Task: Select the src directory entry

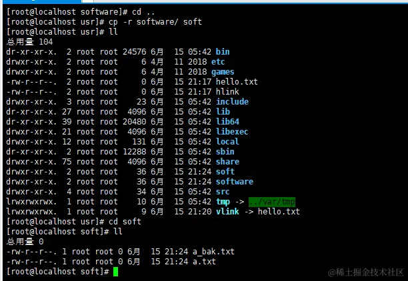Action: [x=223, y=192]
